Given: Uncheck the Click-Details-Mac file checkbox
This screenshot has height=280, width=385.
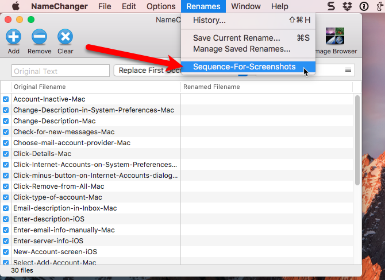Looking at the screenshot, I should (x=6, y=154).
